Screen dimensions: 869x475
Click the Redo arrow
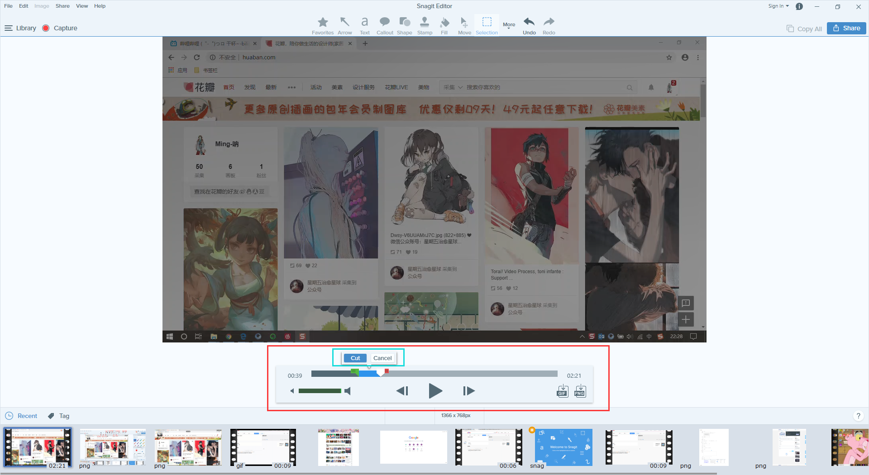[549, 25]
